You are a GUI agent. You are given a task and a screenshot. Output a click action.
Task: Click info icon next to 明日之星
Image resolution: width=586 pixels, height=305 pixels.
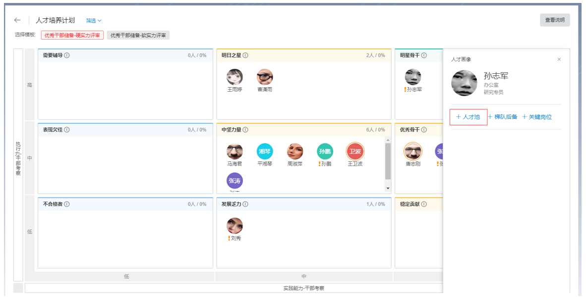pos(245,55)
